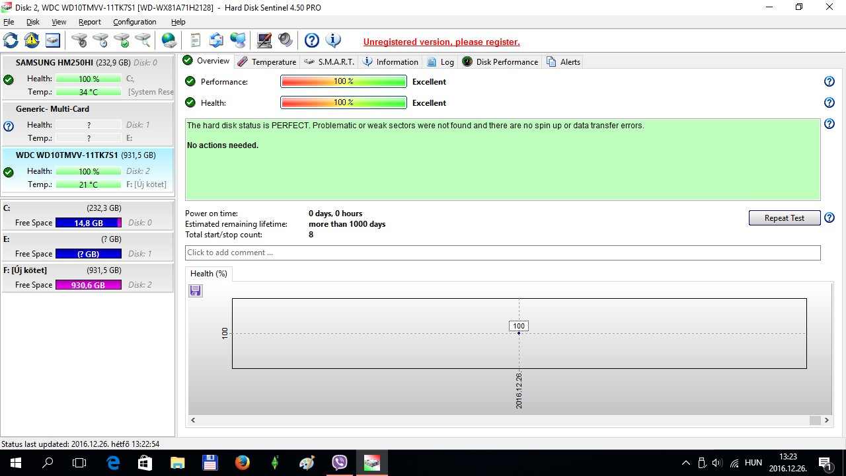Open help beside the status description box
The height and width of the screenshot is (476, 846).
(x=829, y=124)
